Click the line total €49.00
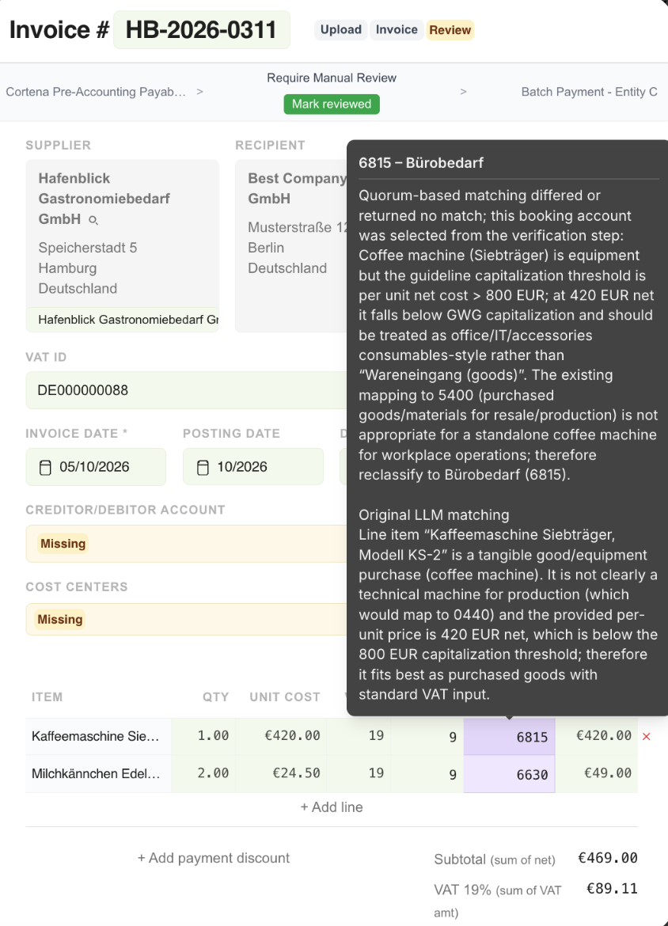Viewport: 668px width, 926px height. 597,773
